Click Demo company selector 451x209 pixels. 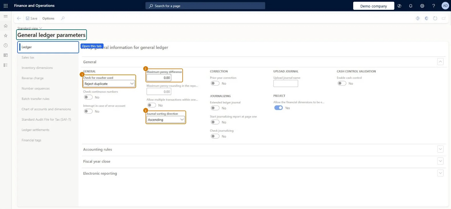tap(373, 6)
